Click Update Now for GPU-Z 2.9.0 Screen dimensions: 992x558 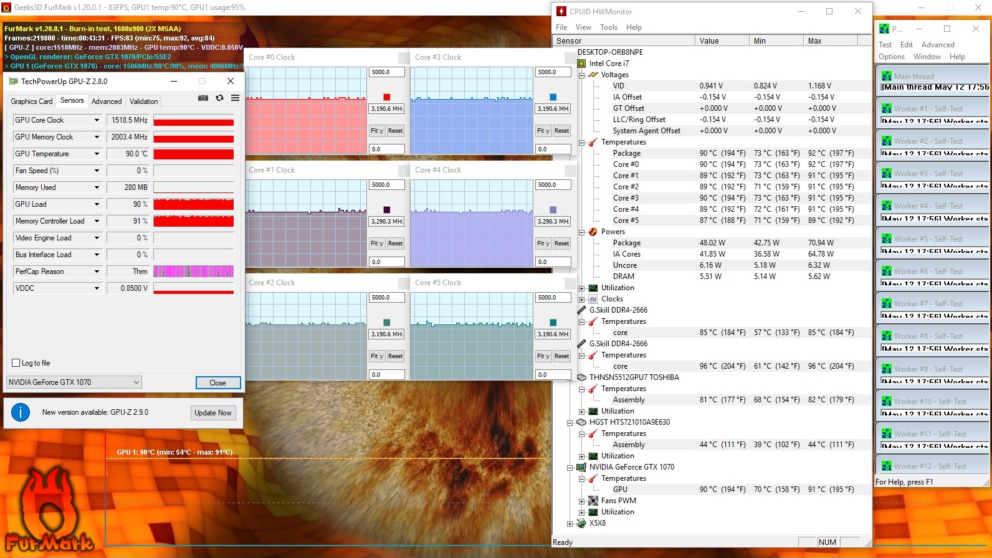(x=212, y=413)
